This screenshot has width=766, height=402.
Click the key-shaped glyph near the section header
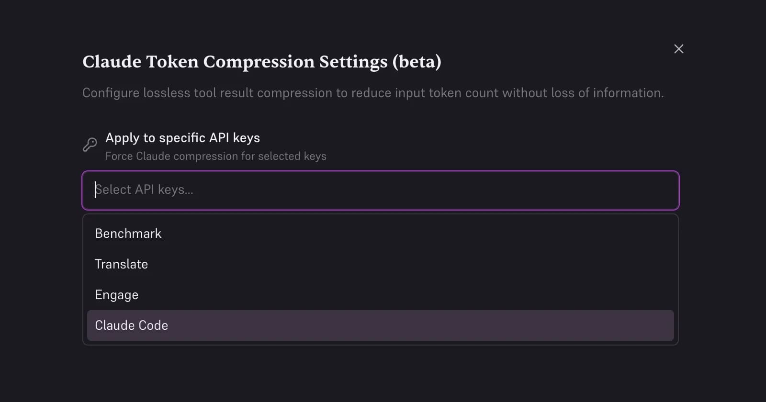(x=89, y=145)
